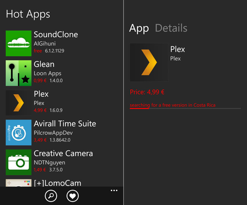This screenshot has width=247, height=205.
Task: Select the Plex title in Hot Apps
Action: 41,94
